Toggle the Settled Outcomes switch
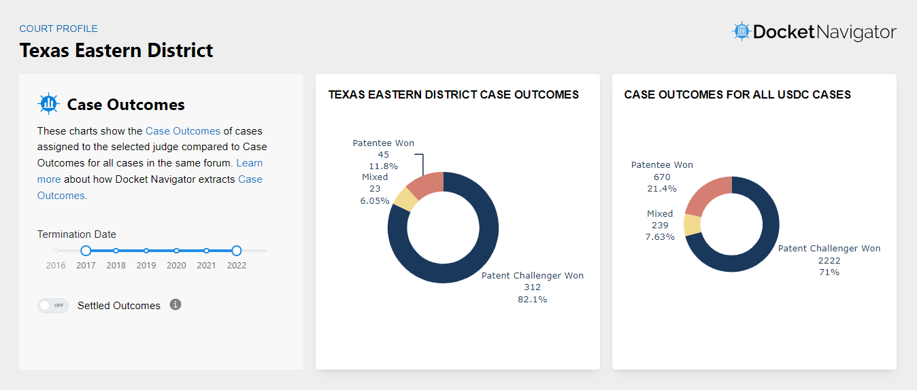This screenshot has height=390, width=917. (53, 306)
